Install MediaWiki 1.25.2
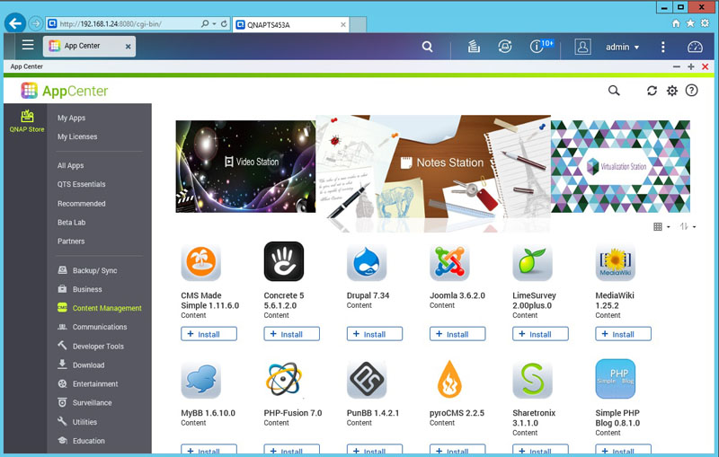This screenshot has height=457, width=719. tap(623, 334)
